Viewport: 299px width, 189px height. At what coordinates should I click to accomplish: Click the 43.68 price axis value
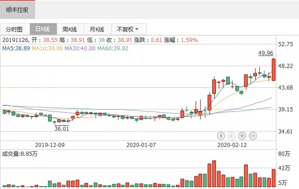(x=285, y=88)
